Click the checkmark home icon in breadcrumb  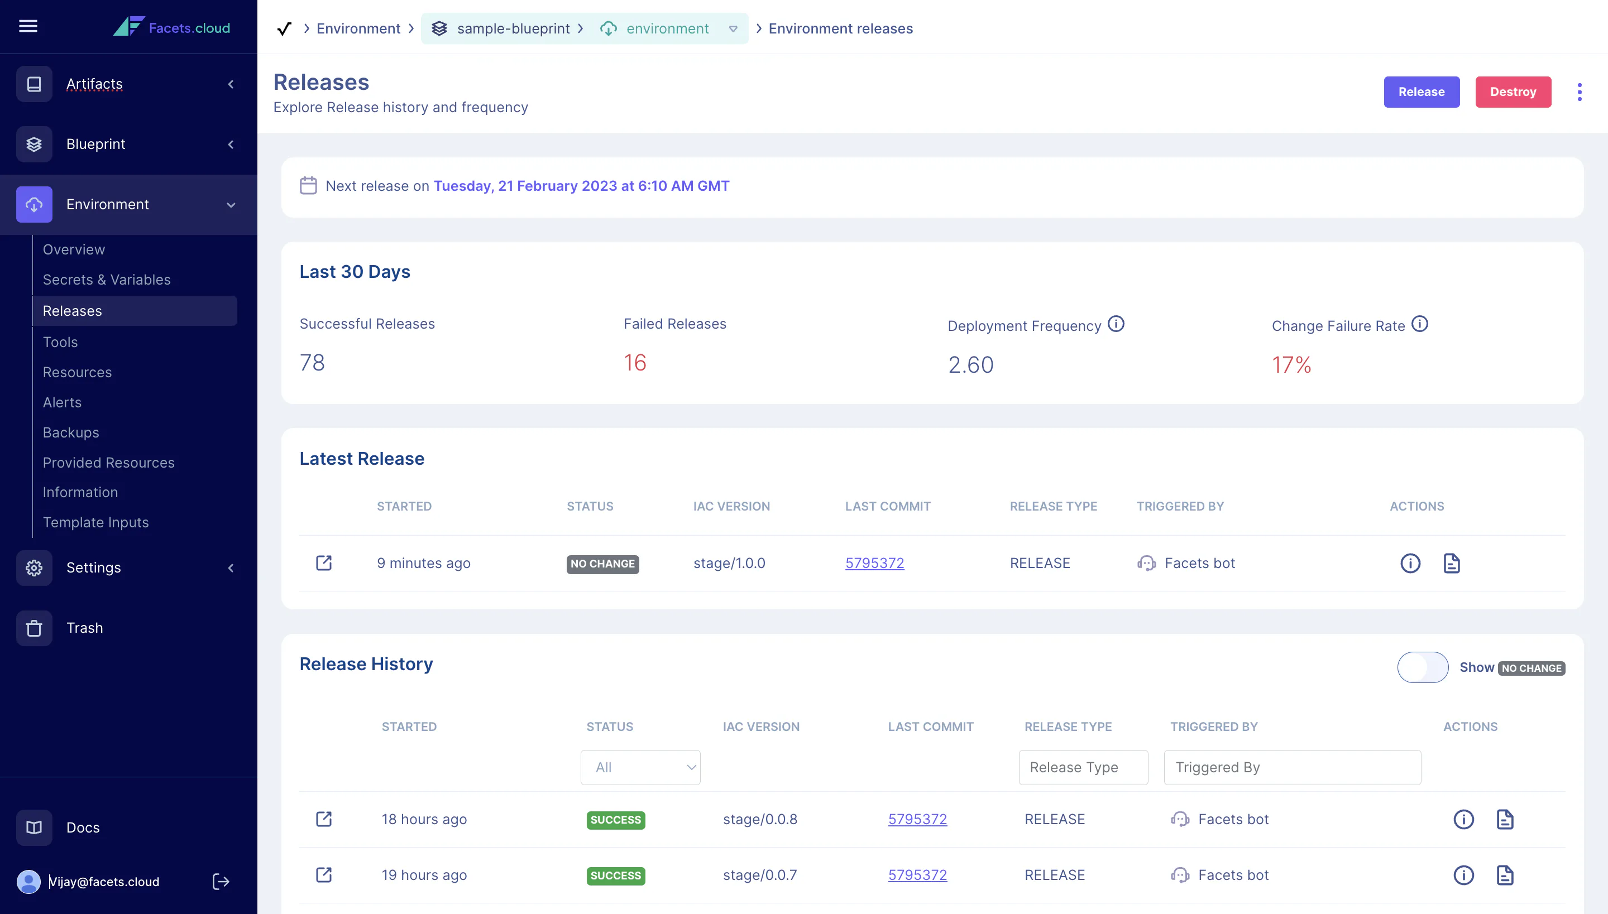tap(284, 29)
